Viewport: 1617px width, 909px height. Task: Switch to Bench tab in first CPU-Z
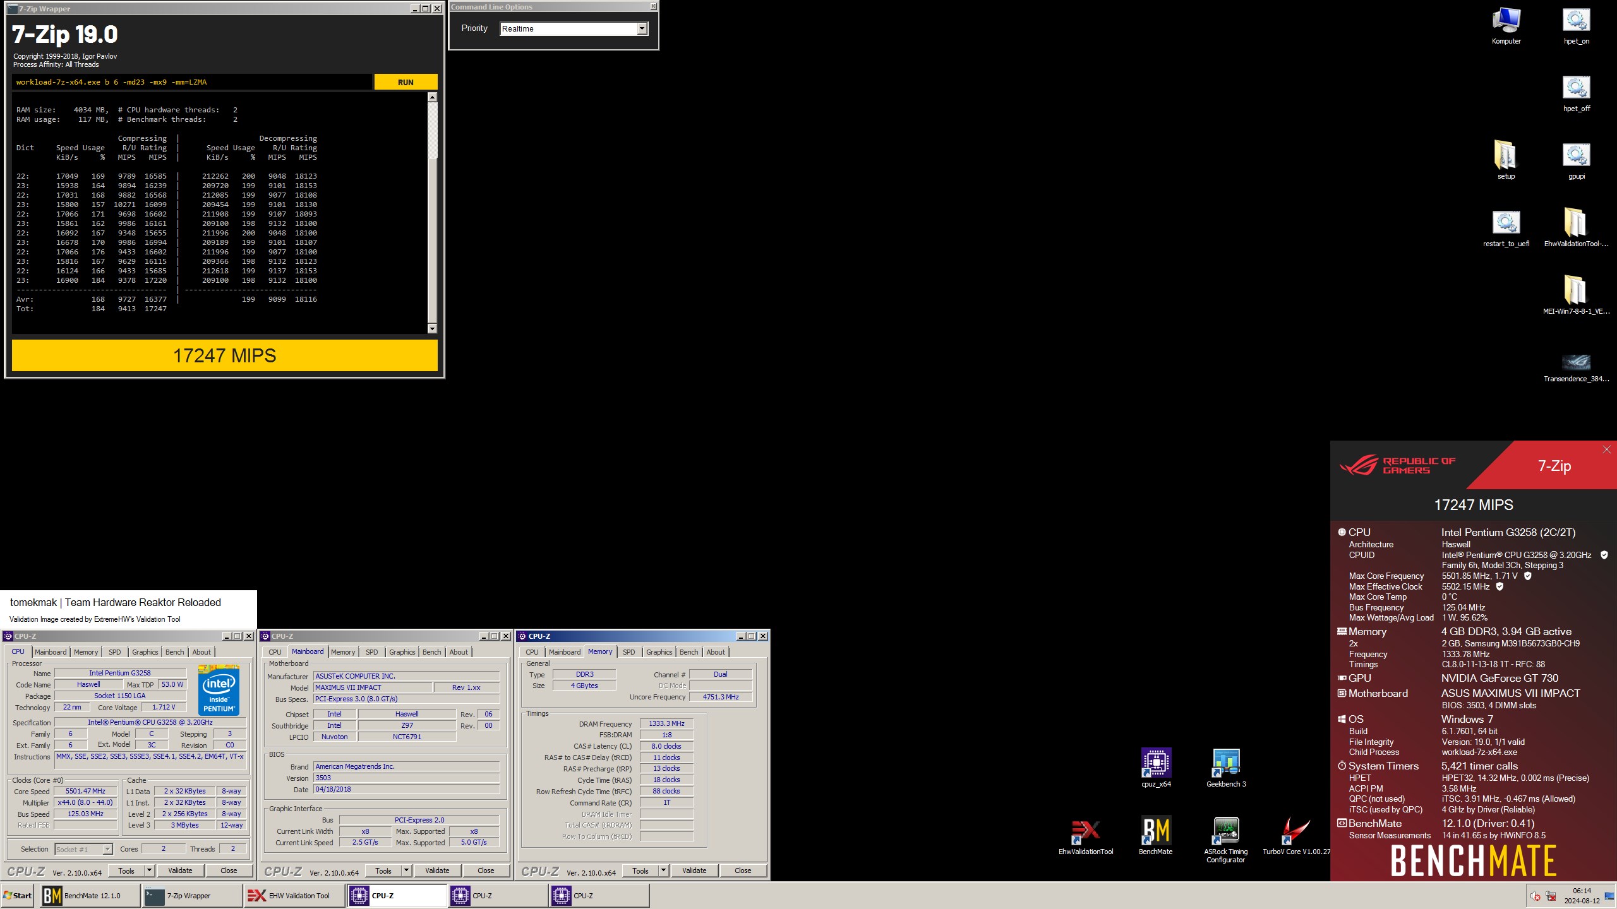[175, 652]
